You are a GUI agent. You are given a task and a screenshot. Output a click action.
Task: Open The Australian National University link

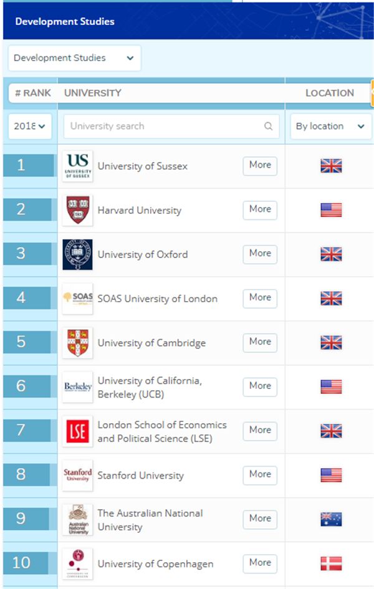[x=150, y=520]
